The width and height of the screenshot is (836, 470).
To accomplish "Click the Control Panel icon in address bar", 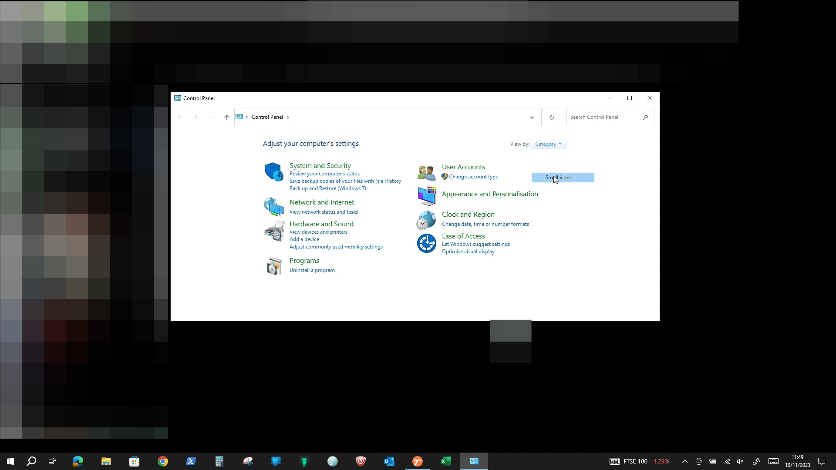I will [239, 117].
